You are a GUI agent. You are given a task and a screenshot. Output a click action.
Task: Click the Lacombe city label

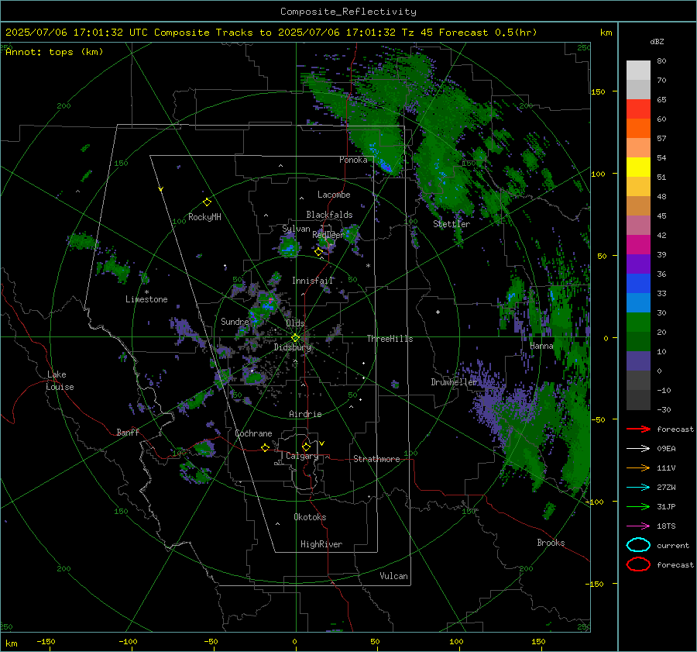pos(334,195)
